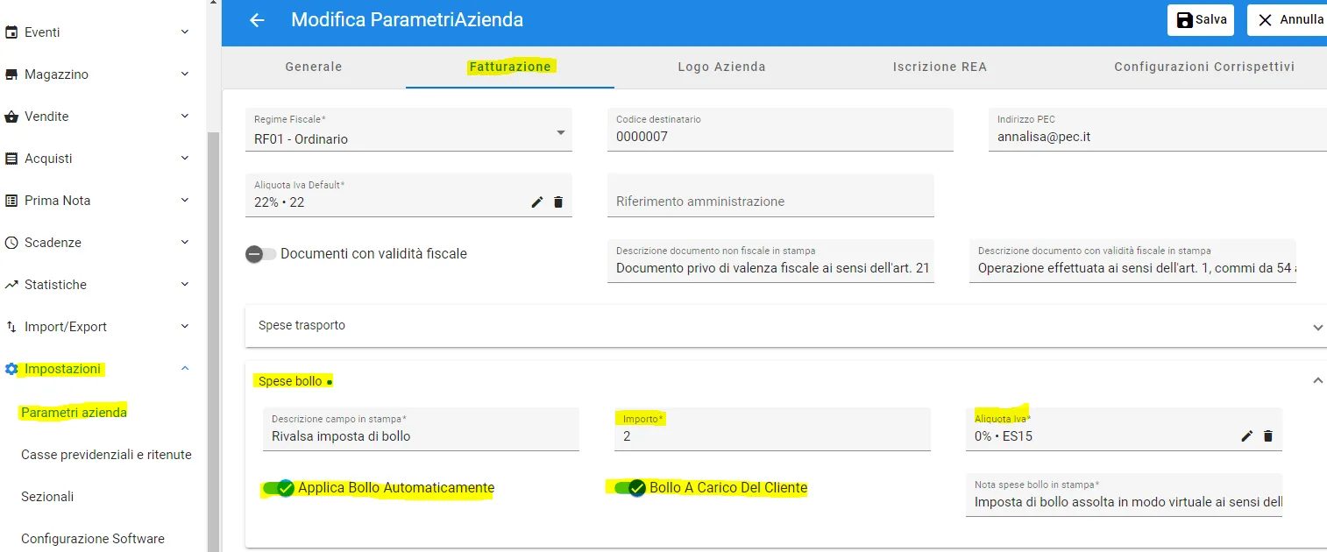Click the Eventi calendar icon in sidebar
This screenshot has width=1327, height=552.
pos(11,32)
